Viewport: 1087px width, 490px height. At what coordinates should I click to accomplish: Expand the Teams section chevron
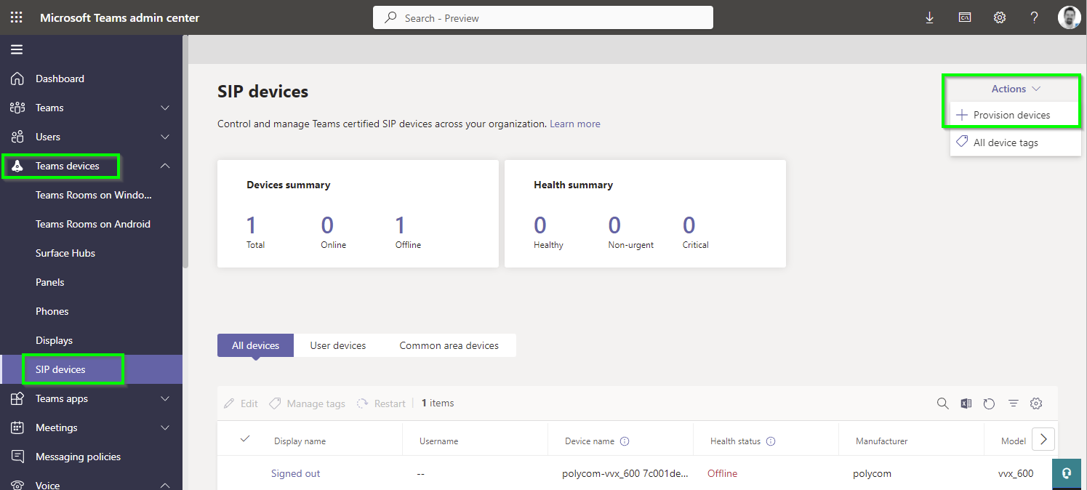(x=165, y=108)
